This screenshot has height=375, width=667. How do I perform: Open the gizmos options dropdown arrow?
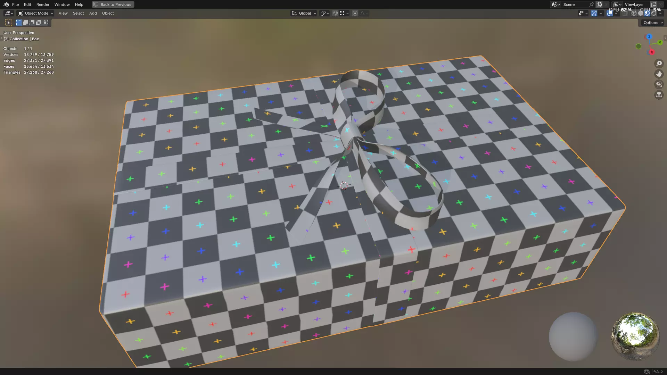[x=601, y=13]
